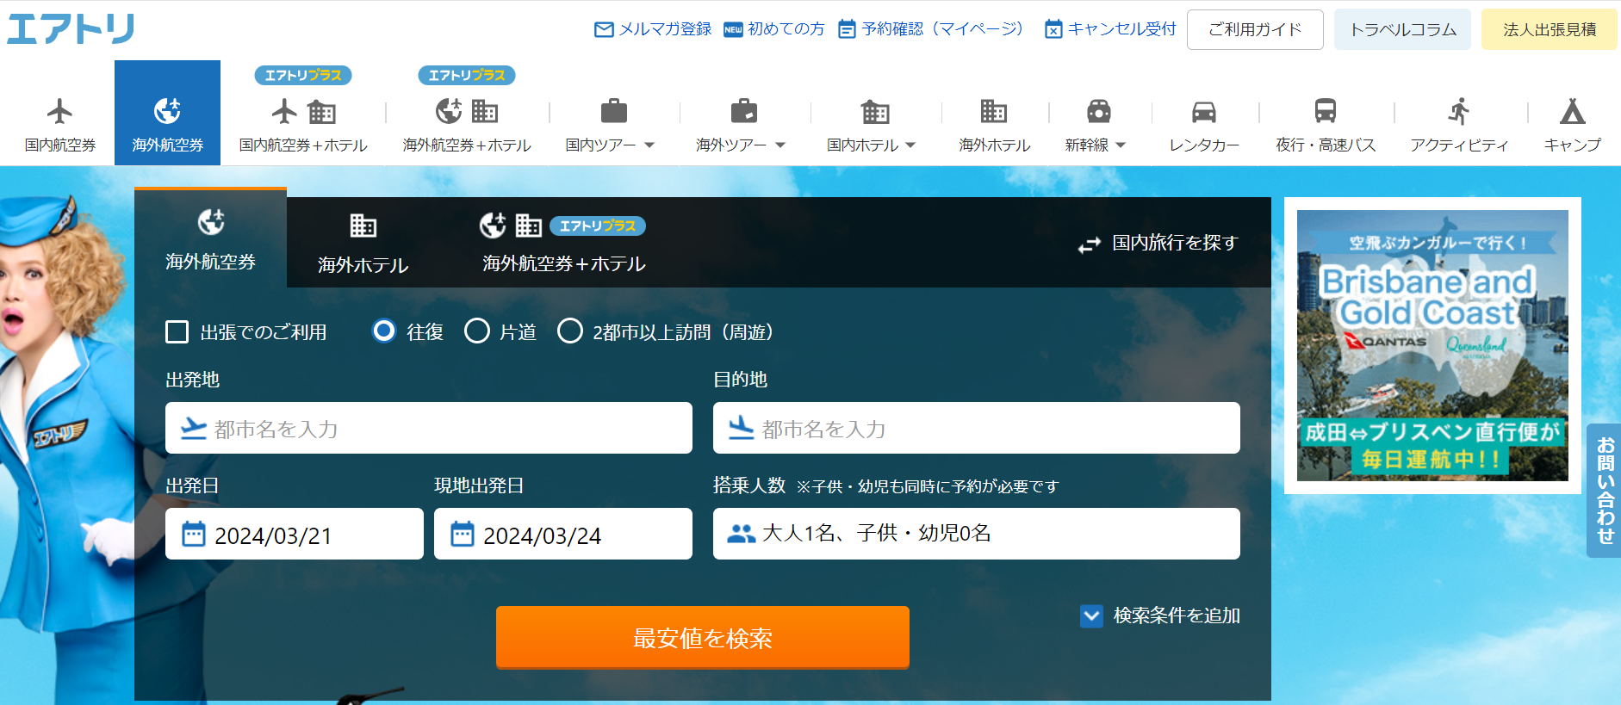Screen dimensions: 1621x705
Task: Switch to the 海外航空券 search tab
Action: coord(210,238)
